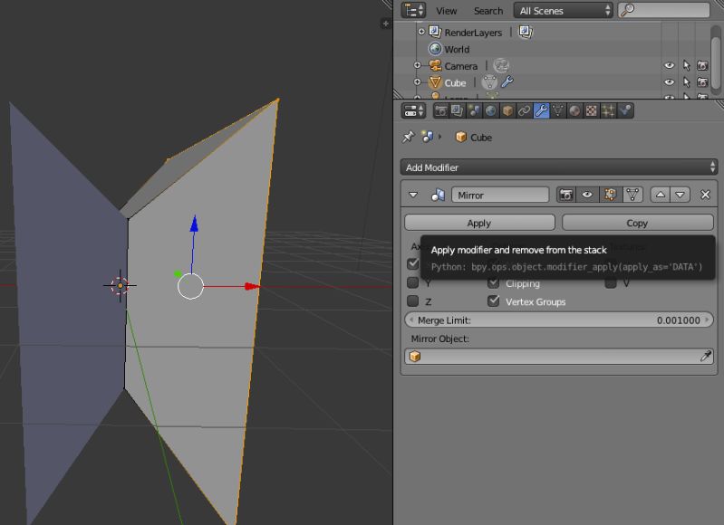Expand the Cube tree item

click(417, 82)
